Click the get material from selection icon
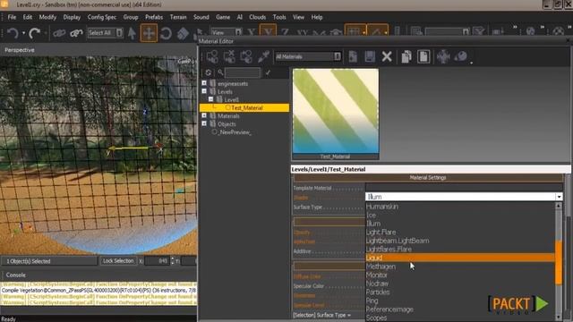 tap(246, 56)
